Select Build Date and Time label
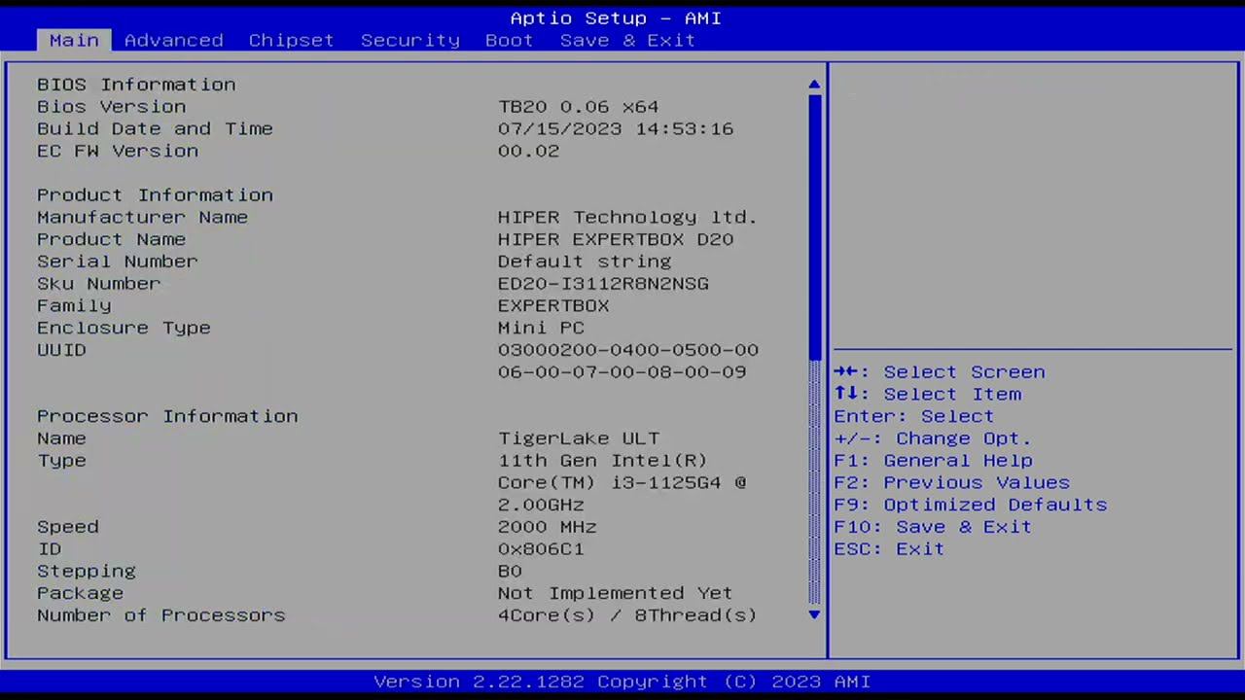This screenshot has width=1245, height=700. pyautogui.click(x=155, y=128)
